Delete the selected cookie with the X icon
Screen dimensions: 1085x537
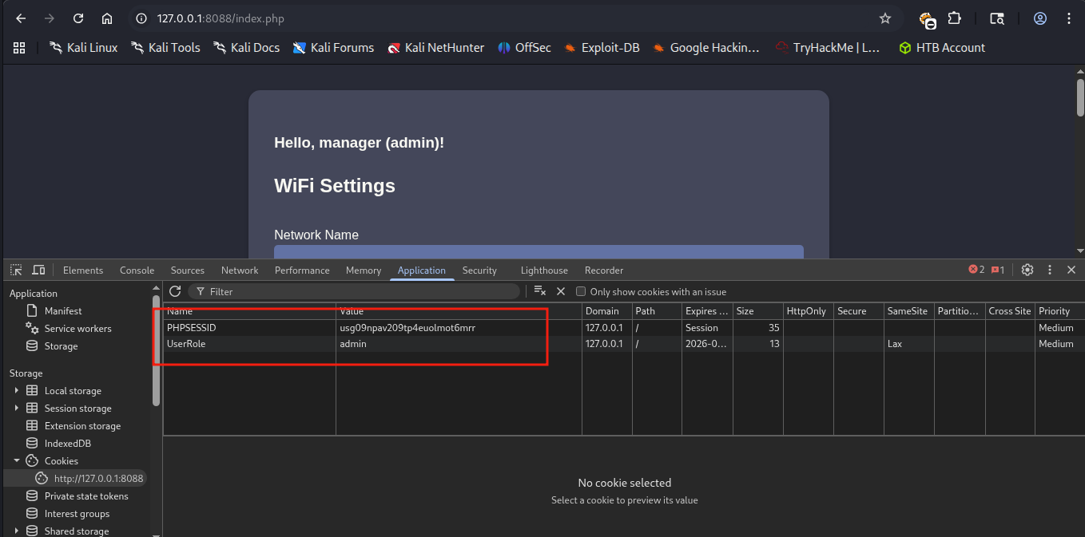[x=561, y=291]
